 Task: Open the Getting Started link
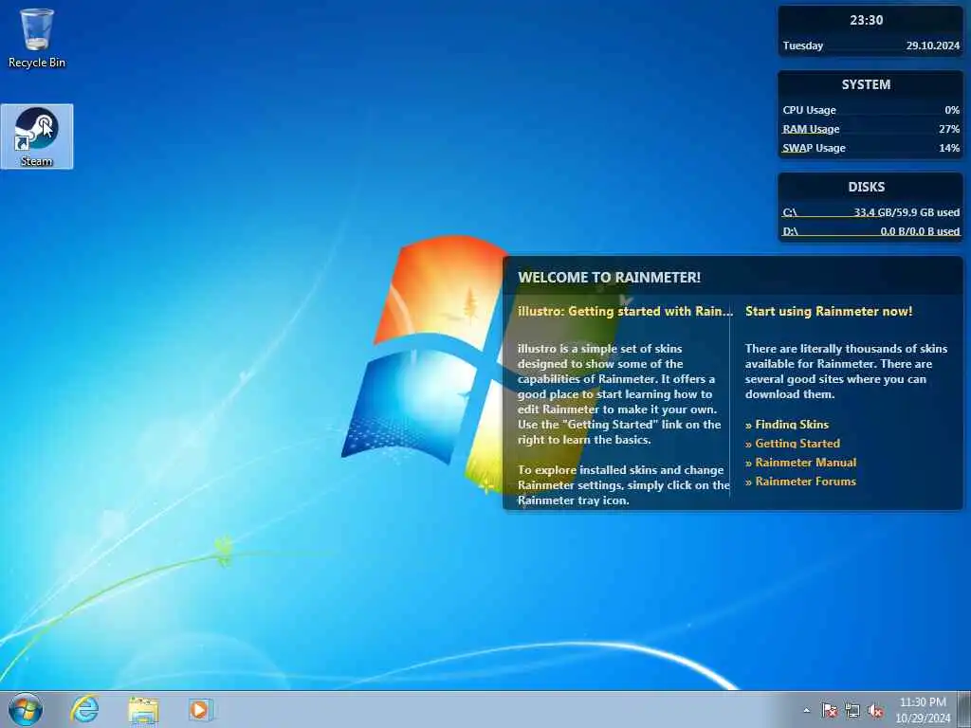coord(793,444)
